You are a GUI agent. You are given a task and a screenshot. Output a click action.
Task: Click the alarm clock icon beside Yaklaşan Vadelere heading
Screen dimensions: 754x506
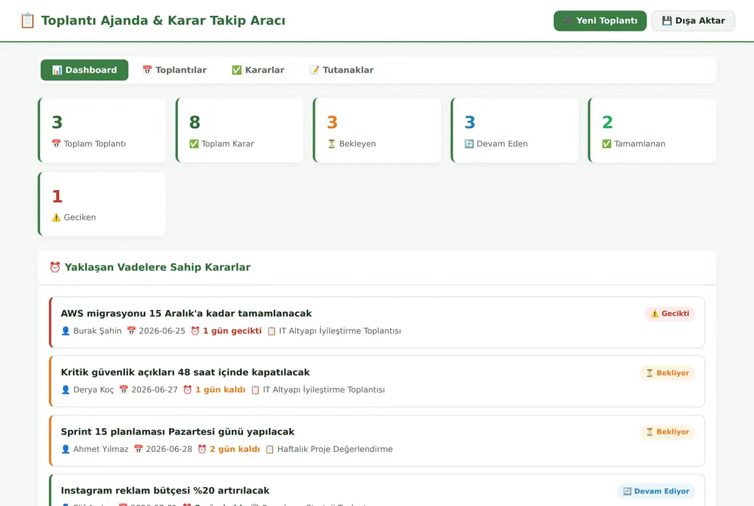click(x=55, y=267)
